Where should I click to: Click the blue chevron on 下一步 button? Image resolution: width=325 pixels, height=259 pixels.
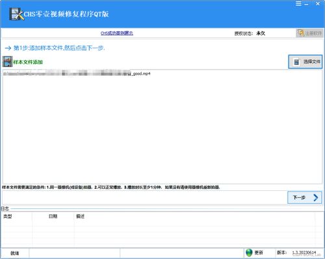(x=316, y=197)
